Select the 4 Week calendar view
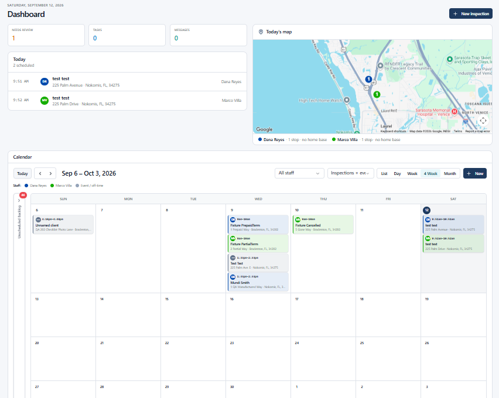The height and width of the screenshot is (398, 499). pyautogui.click(x=430, y=173)
